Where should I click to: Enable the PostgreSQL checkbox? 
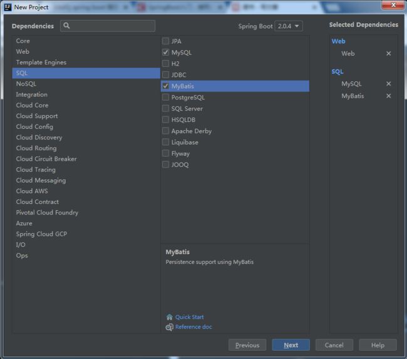(x=165, y=97)
